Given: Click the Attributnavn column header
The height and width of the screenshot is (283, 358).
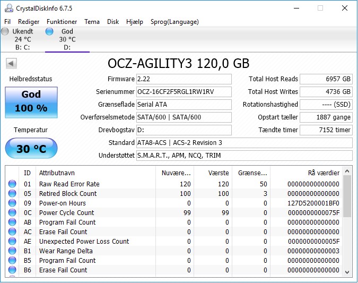Looking at the screenshot, I should (95, 173).
